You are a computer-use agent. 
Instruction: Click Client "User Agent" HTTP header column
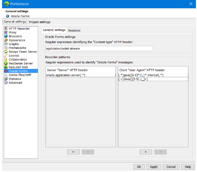pyautogui.click(x=153, y=70)
